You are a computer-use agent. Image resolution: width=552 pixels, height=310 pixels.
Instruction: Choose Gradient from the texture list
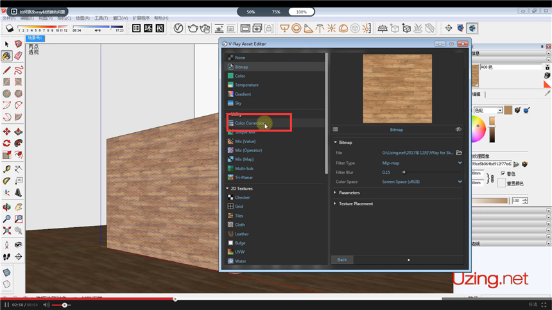[x=243, y=94]
